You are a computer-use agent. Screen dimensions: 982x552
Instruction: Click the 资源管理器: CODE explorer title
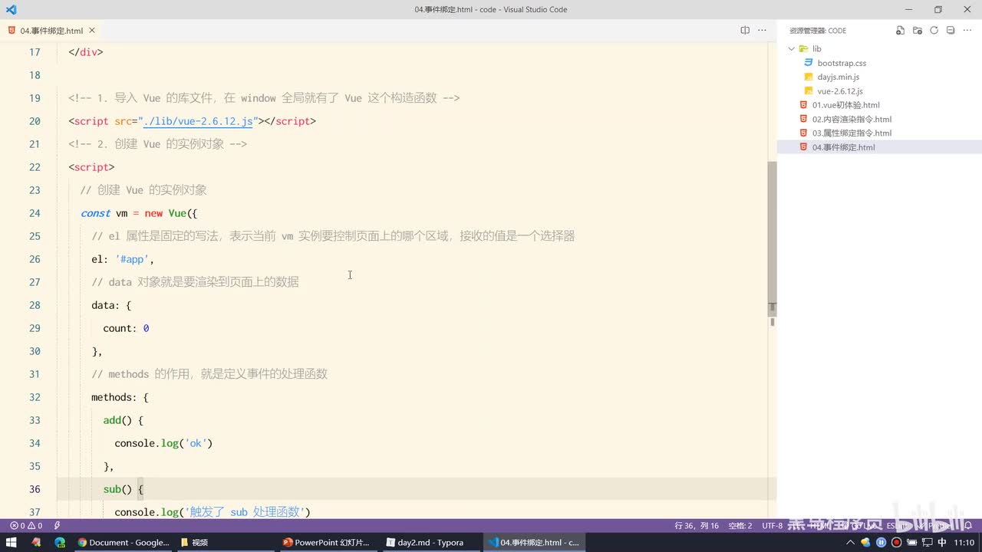[818, 31]
